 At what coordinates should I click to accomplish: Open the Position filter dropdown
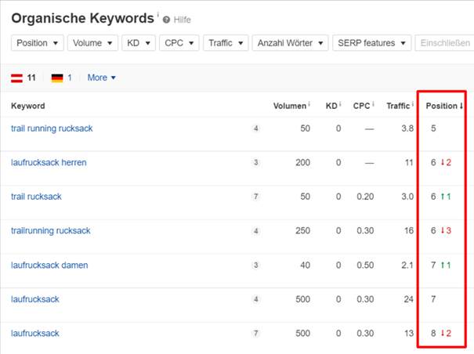pyautogui.click(x=38, y=43)
